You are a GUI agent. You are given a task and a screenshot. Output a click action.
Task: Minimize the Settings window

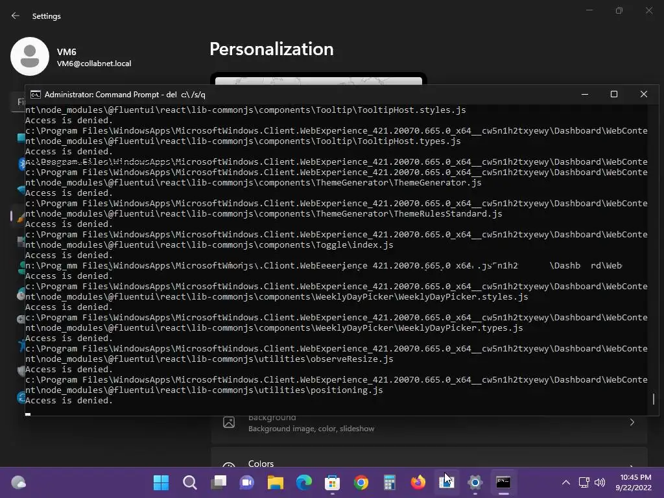[589, 10]
